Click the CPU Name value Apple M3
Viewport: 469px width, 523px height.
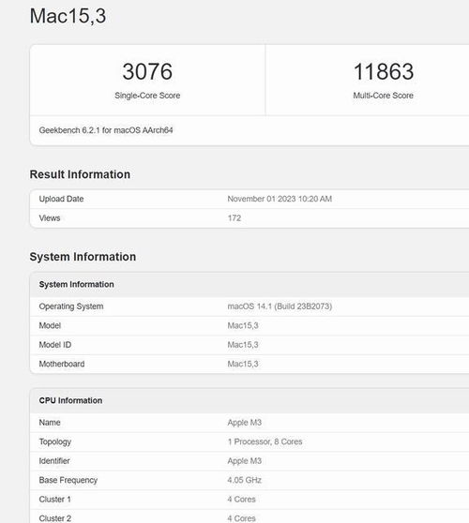click(x=244, y=423)
